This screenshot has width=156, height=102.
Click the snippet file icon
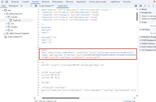5,37
